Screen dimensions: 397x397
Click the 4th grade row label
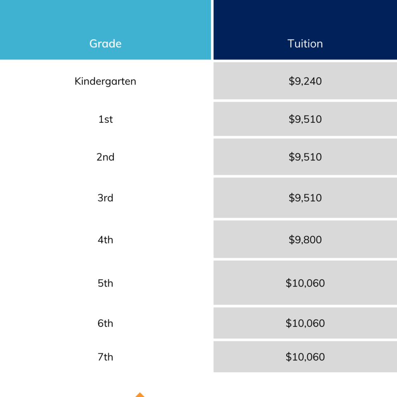pyautogui.click(x=105, y=240)
